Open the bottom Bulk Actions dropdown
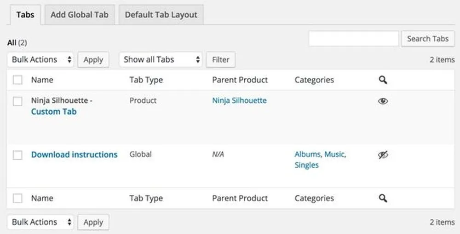Viewport: 460px width, 234px height. click(x=40, y=222)
